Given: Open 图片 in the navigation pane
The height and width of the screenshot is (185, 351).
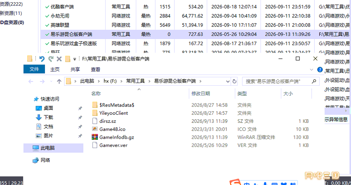Looking at the screenshot, I should tap(48, 136).
